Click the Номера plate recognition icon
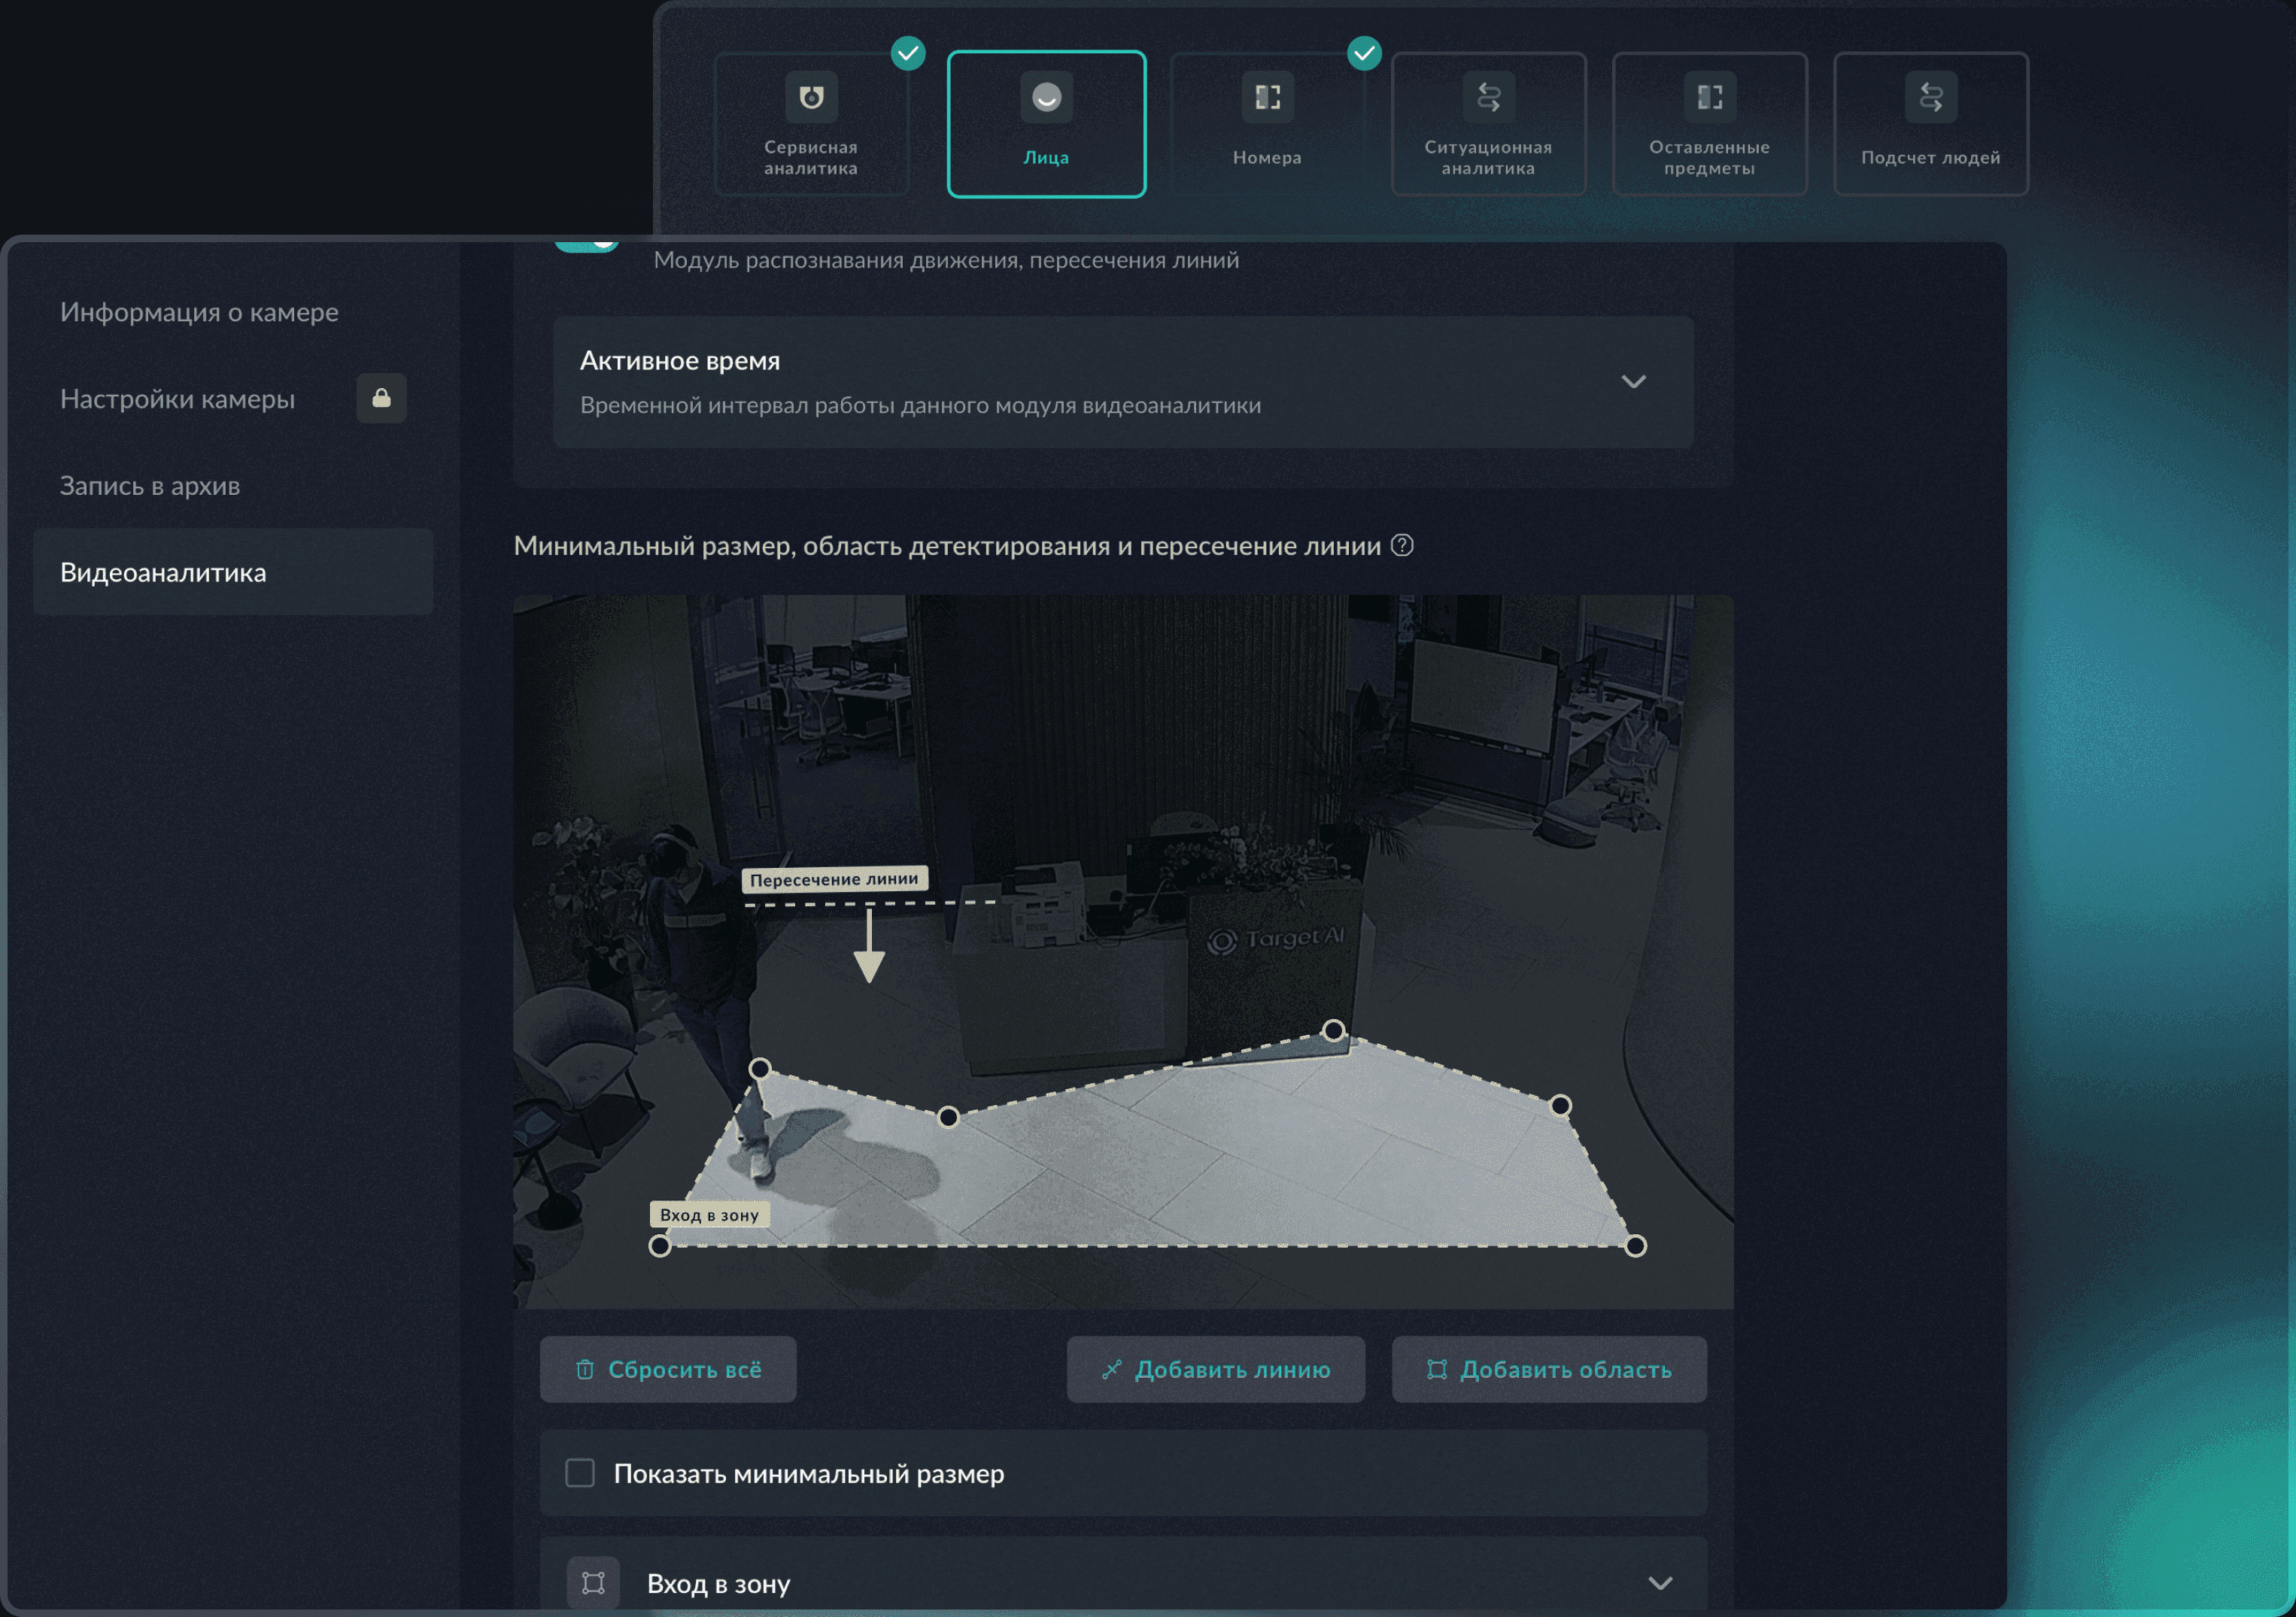Image resolution: width=2296 pixels, height=1617 pixels. point(1267,97)
